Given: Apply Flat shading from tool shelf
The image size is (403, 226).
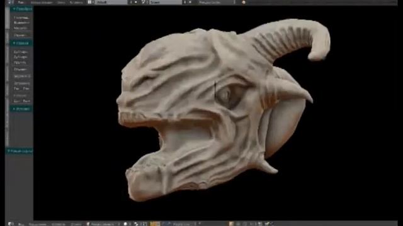Looking at the screenshot, I should tap(26, 89).
